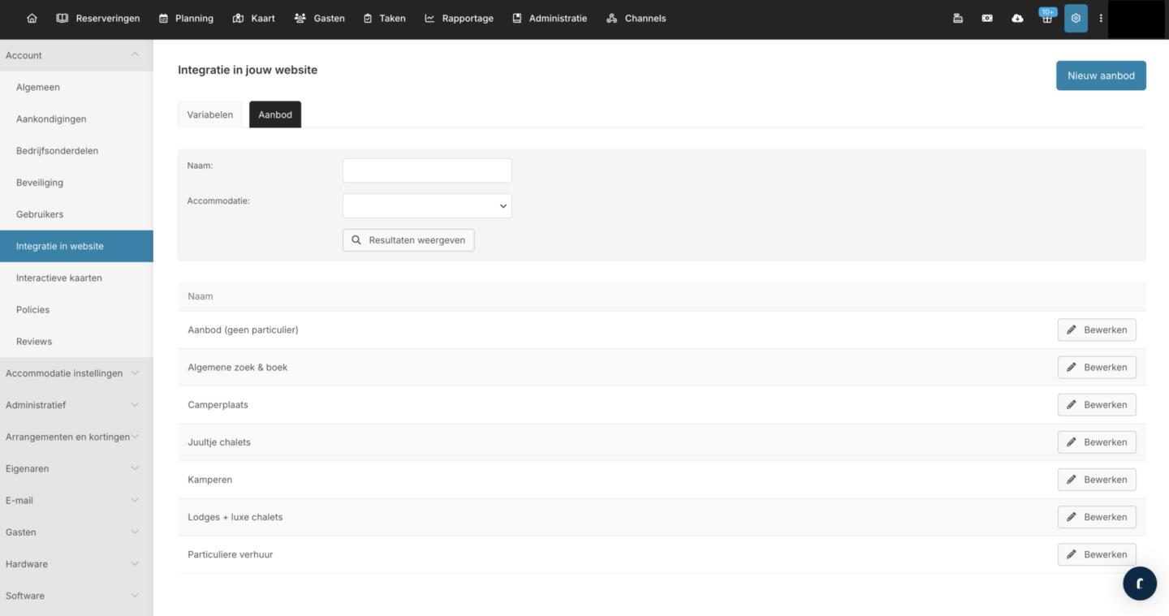
Task: Expand the Hardware sidebar section
Action: click(75, 564)
